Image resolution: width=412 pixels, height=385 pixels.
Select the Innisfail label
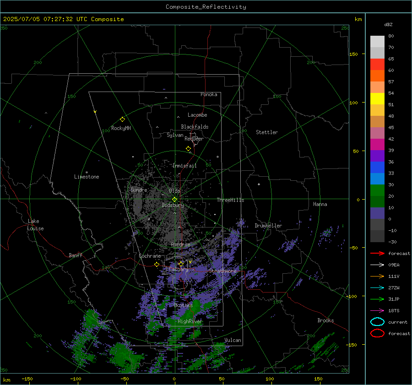coord(184,166)
